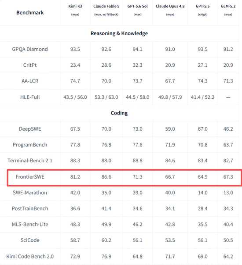Select the Kimi Code Bench 2.0 label
The image size is (242, 265).
click(x=30, y=256)
